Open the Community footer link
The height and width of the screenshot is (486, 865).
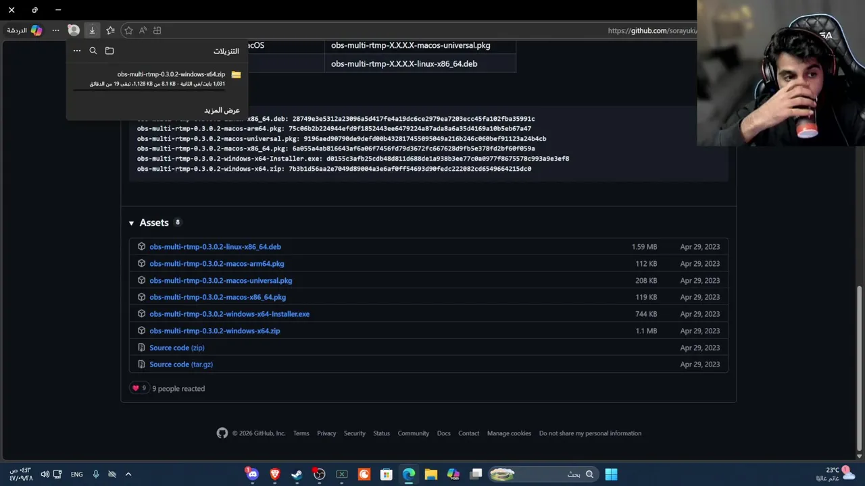[x=414, y=433]
